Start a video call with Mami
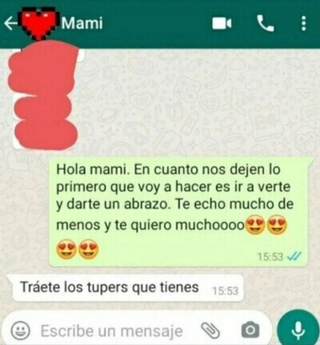Viewport: 320px width, 345px height. tap(222, 23)
